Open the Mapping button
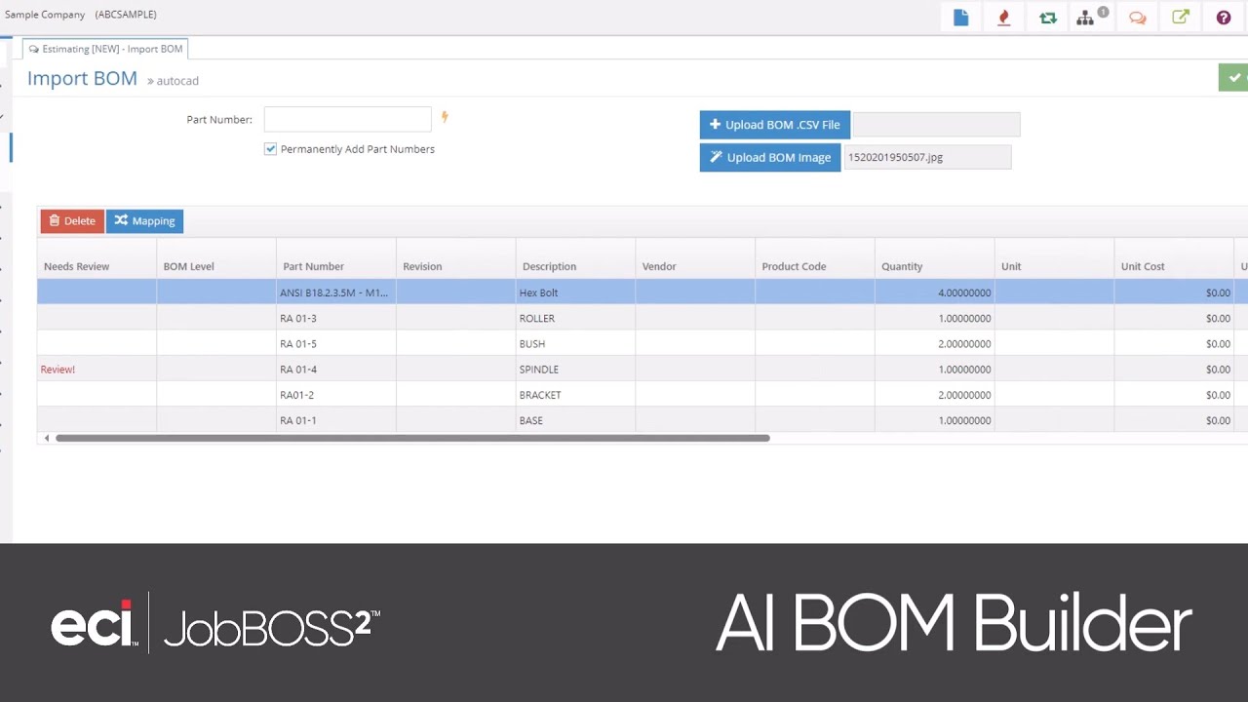Viewport: 1248px width, 702px height. pos(144,221)
